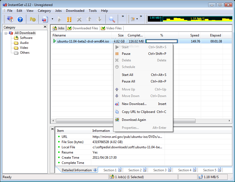
Task: Sort by the Filename column header
Action: tap(81, 35)
